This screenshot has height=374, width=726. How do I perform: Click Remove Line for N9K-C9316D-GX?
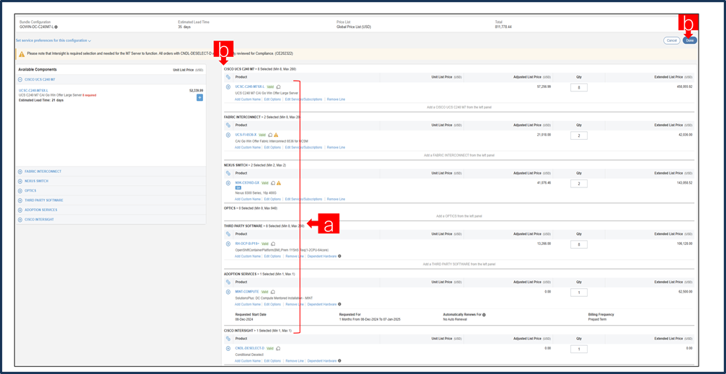(x=336, y=199)
